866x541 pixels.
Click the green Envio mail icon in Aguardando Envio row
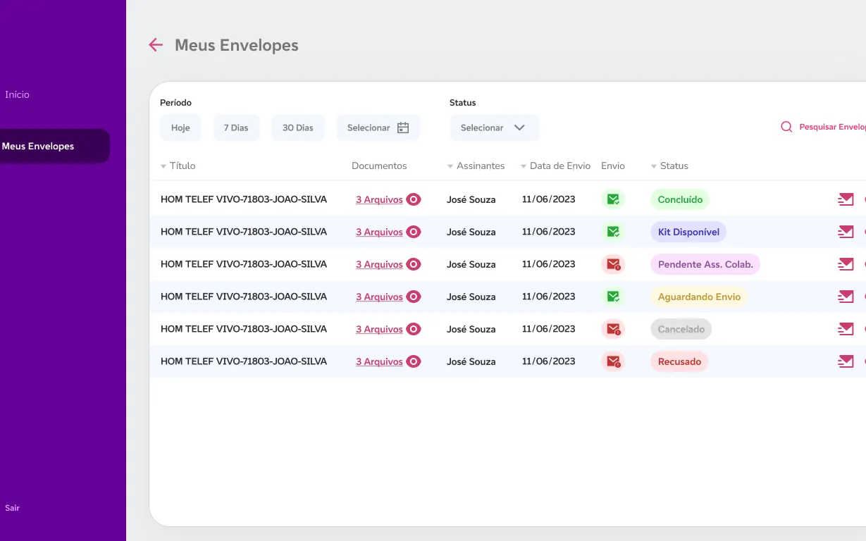613,297
